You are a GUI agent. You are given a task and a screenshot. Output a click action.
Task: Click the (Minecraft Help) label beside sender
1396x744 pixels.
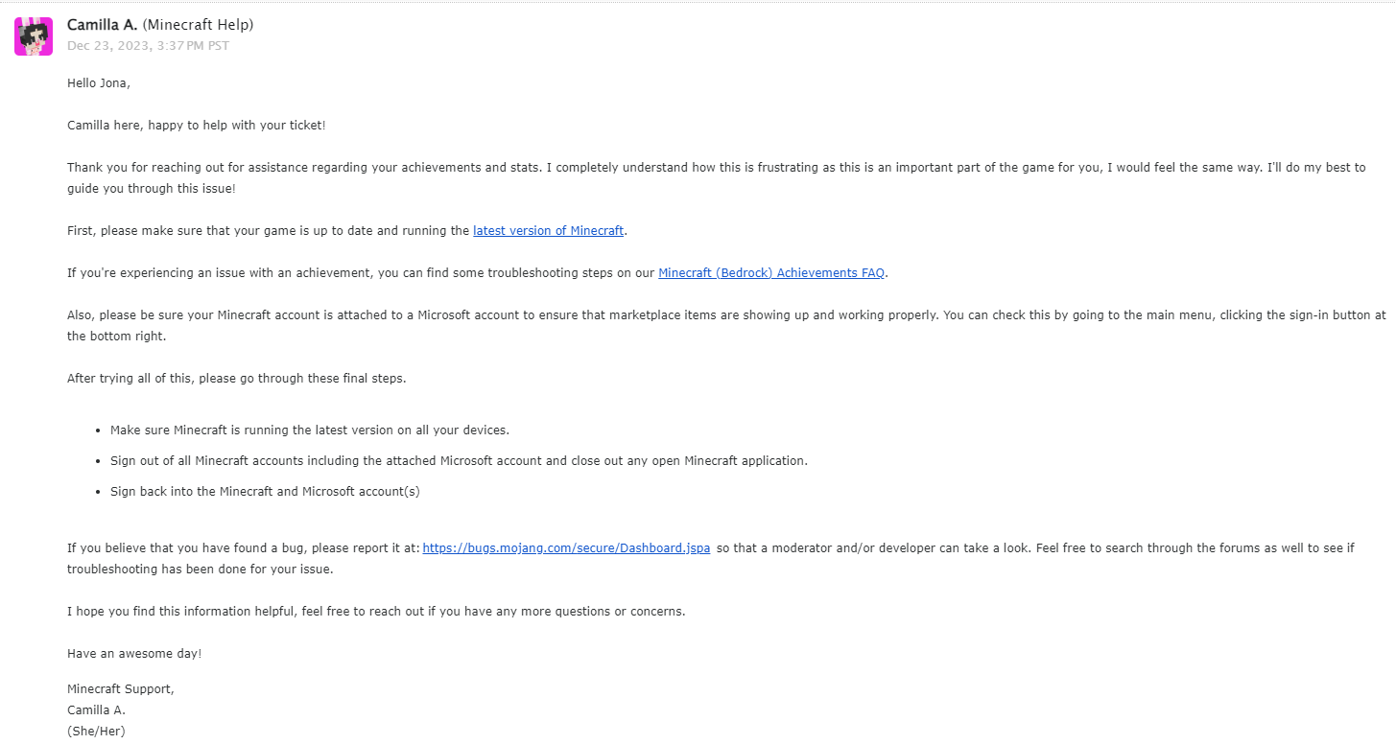(199, 25)
